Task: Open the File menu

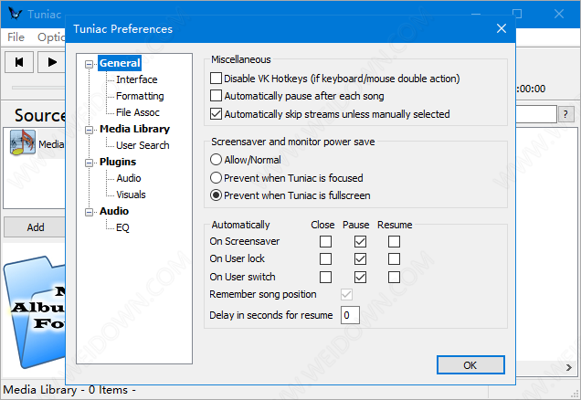Action: click(16, 37)
